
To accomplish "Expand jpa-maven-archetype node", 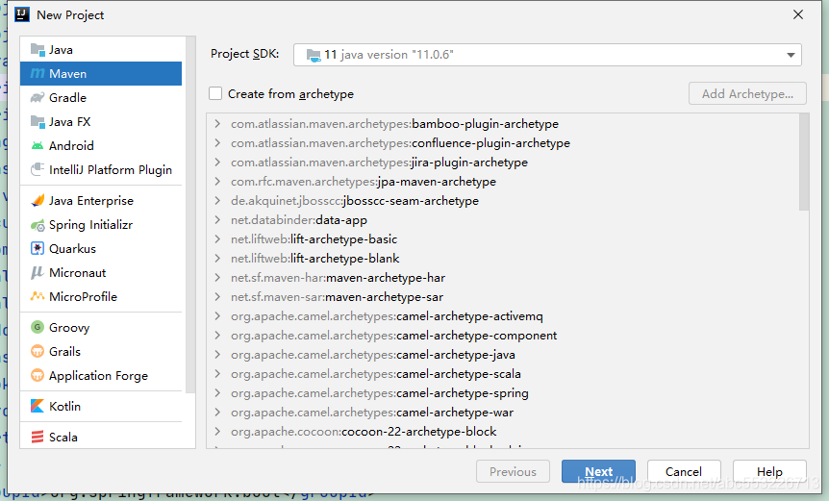I will [217, 182].
